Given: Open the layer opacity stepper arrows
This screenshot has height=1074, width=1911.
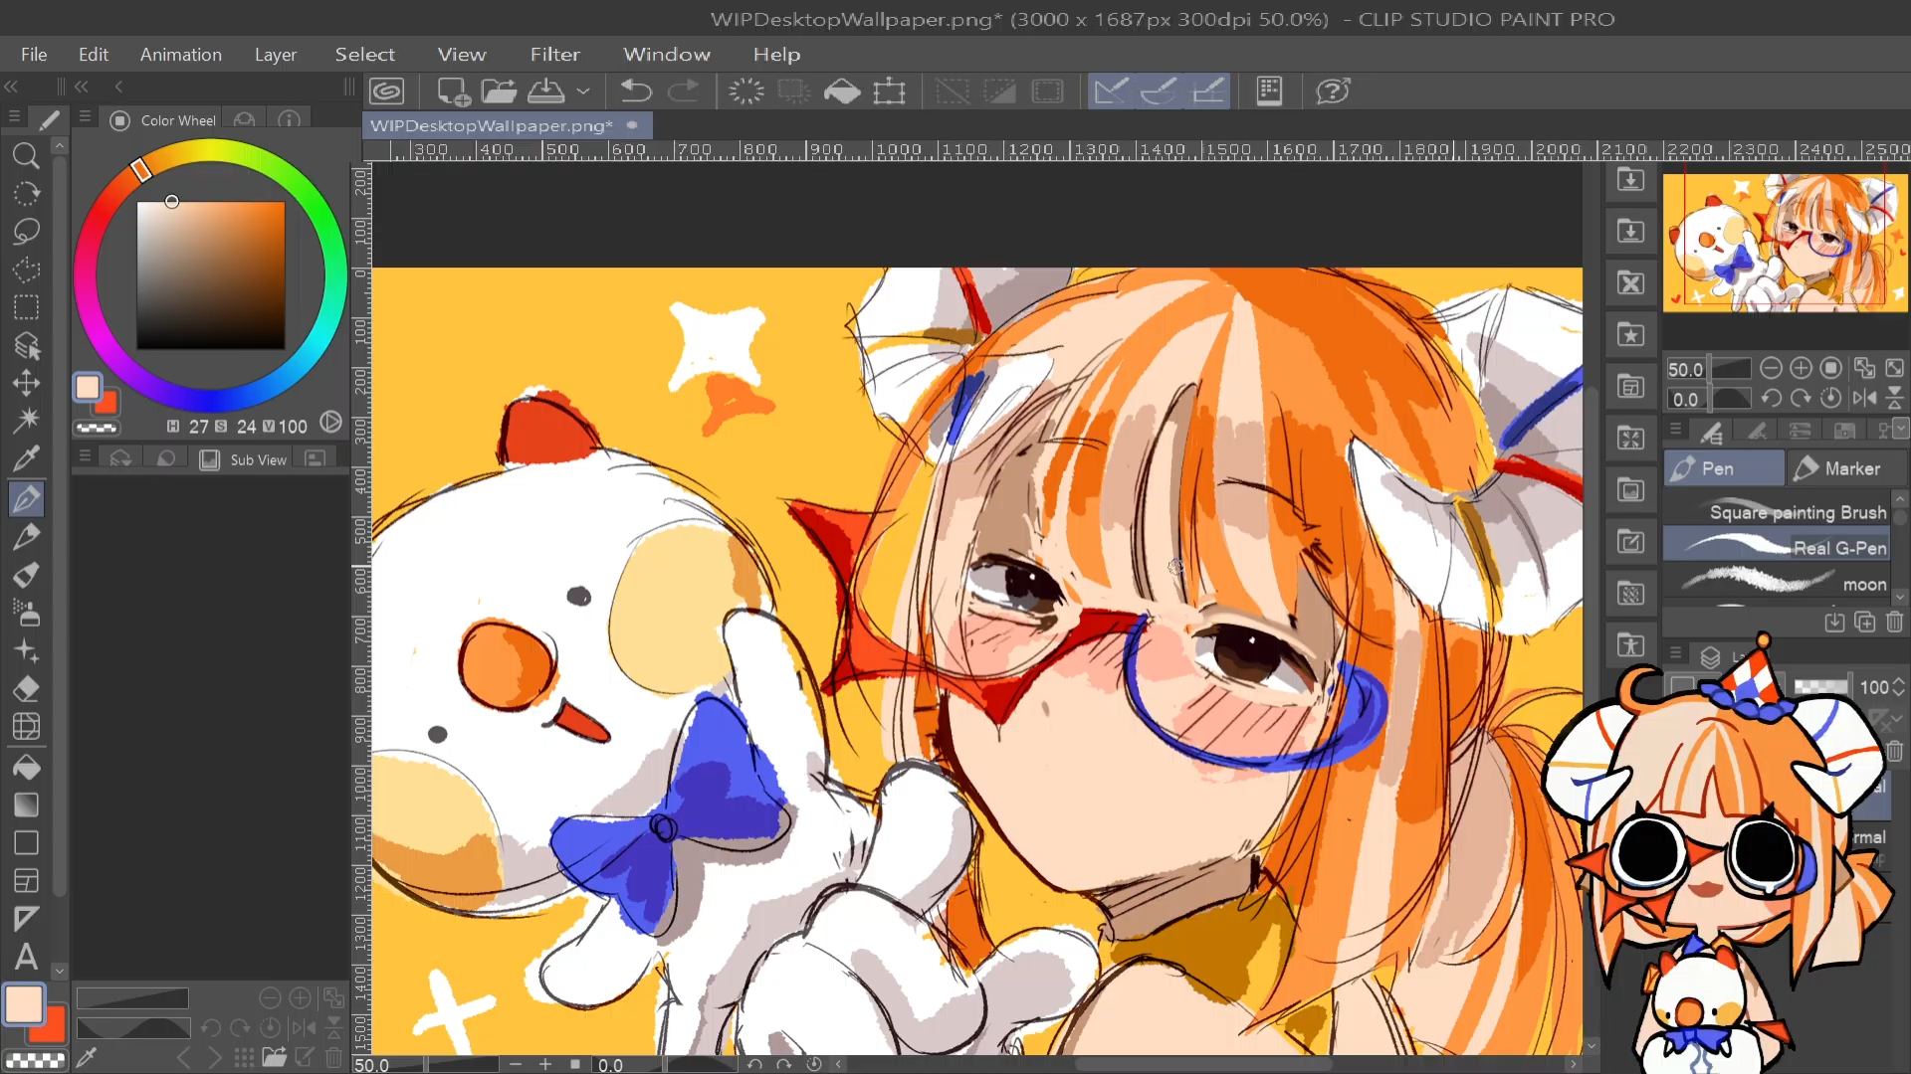Looking at the screenshot, I should 1898,687.
